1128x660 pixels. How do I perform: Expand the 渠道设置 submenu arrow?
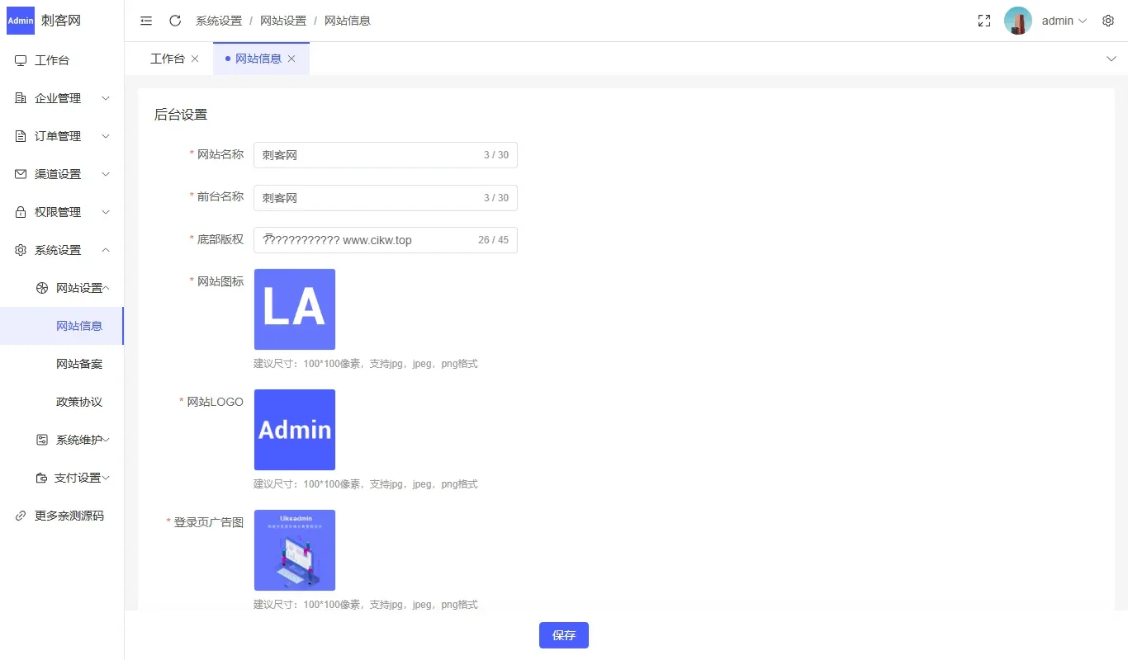click(x=106, y=174)
